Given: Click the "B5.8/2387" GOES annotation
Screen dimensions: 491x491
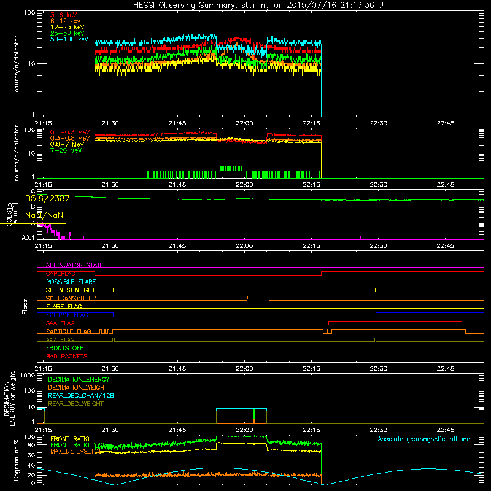Looking at the screenshot, I should pyautogui.click(x=47, y=198).
